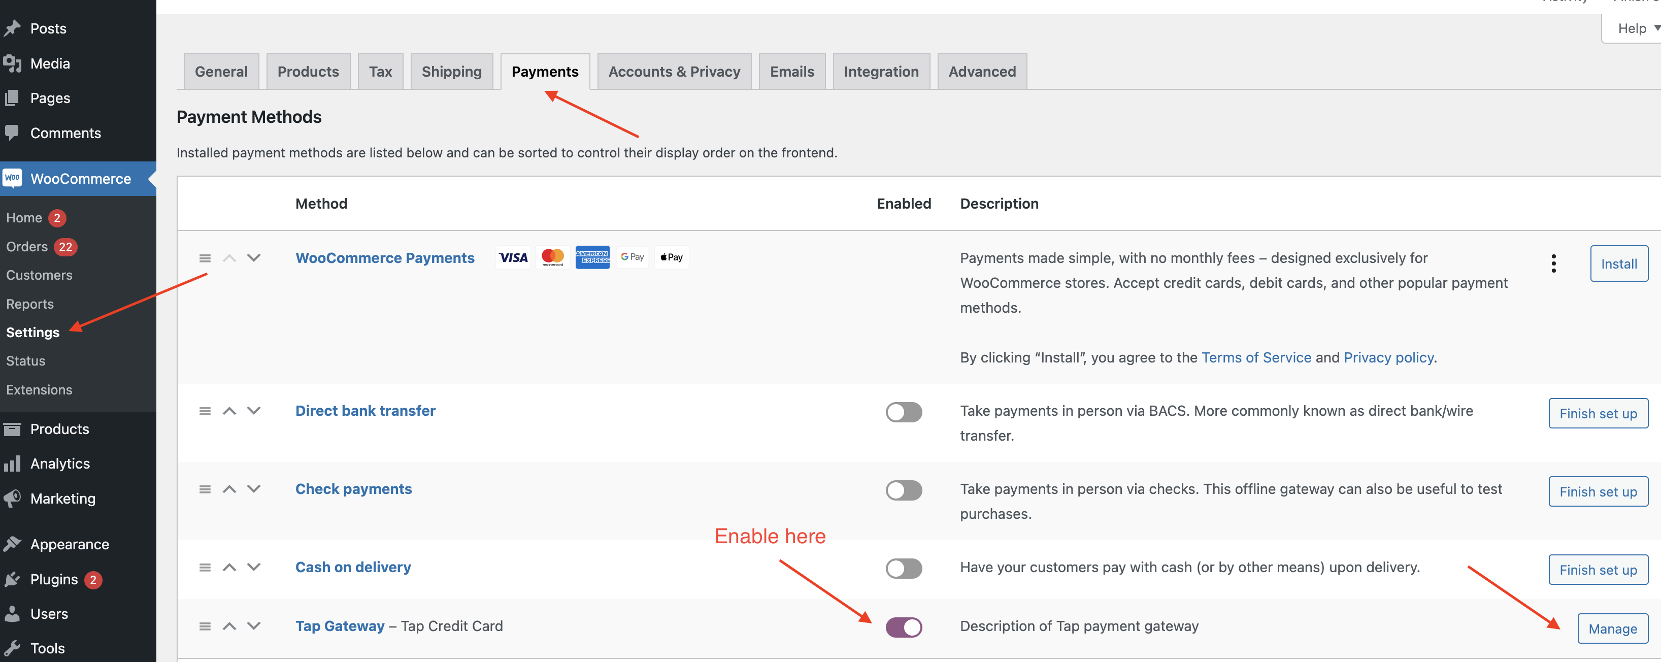
Task: Move Direct bank transfer down using the arrow
Action: pyautogui.click(x=253, y=411)
